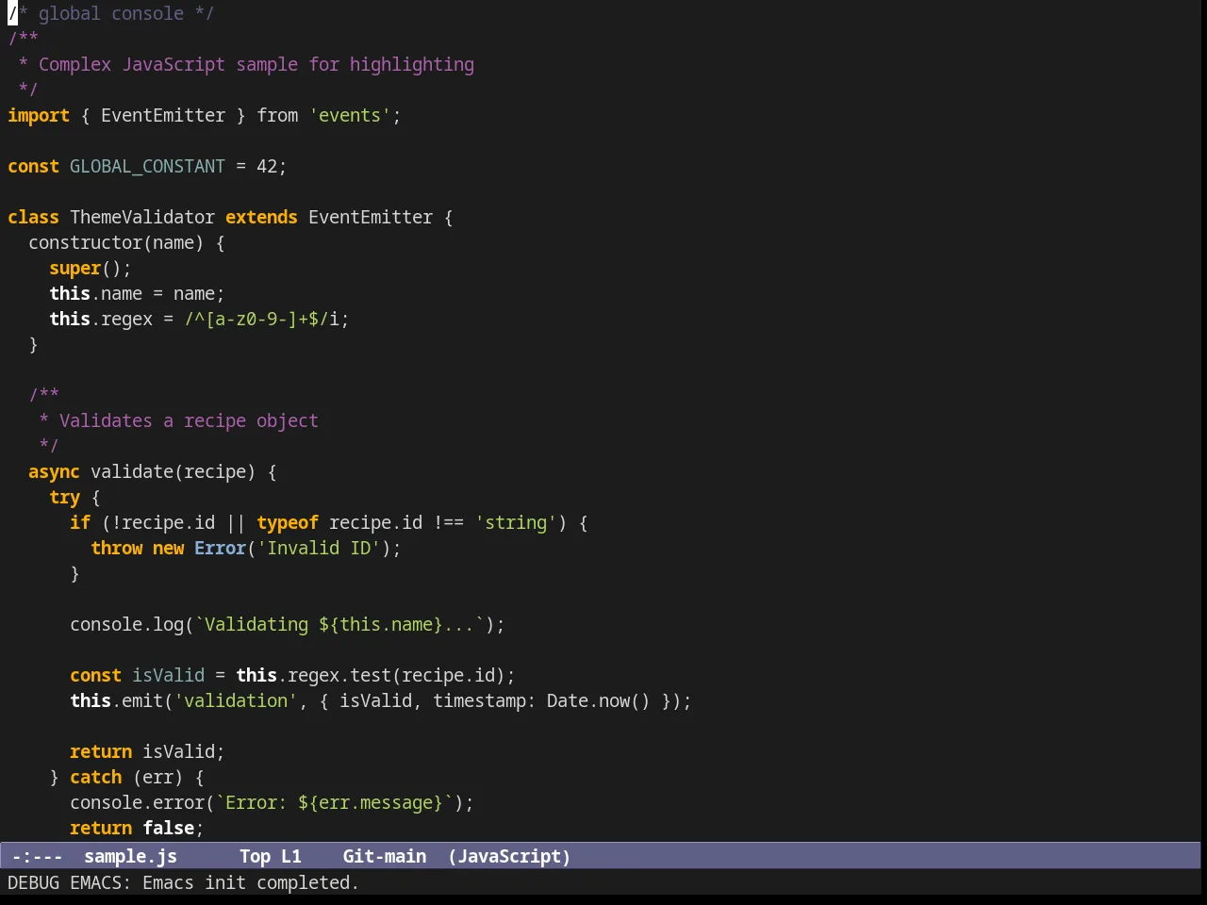Click the 'extends' keyword
1207x905 pixels.
(261, 217)
